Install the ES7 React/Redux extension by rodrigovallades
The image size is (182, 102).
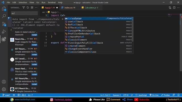34,84
